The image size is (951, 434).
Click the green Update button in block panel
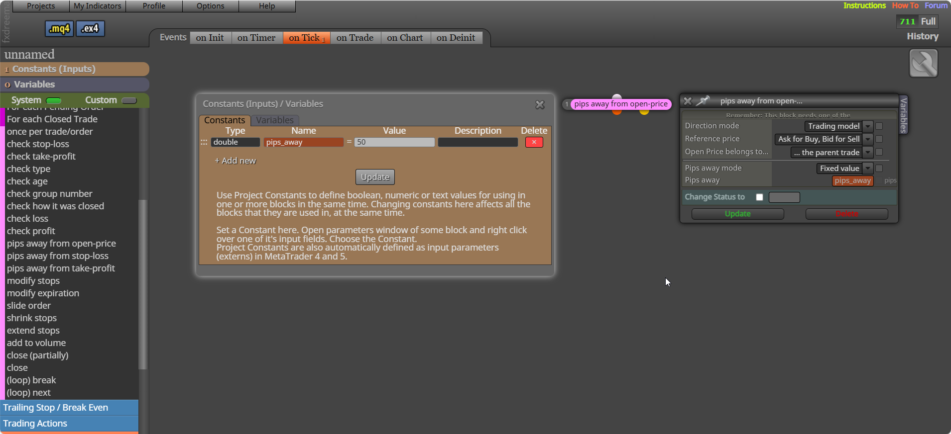[737, 214]
